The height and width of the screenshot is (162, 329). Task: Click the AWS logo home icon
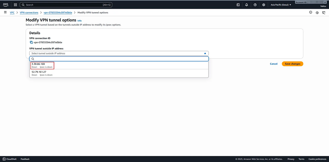[x=5, y=5]
